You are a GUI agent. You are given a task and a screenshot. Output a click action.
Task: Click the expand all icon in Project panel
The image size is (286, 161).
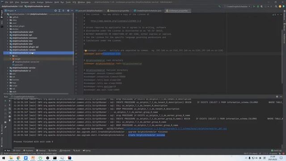[x=59, y=11]
